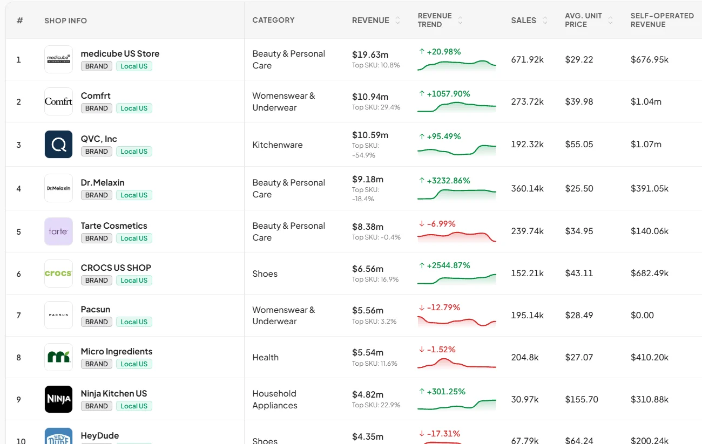Click the Tarte Cosmetics red trend sparkline
Screen dimensions: 702x444
coord(457,236)
